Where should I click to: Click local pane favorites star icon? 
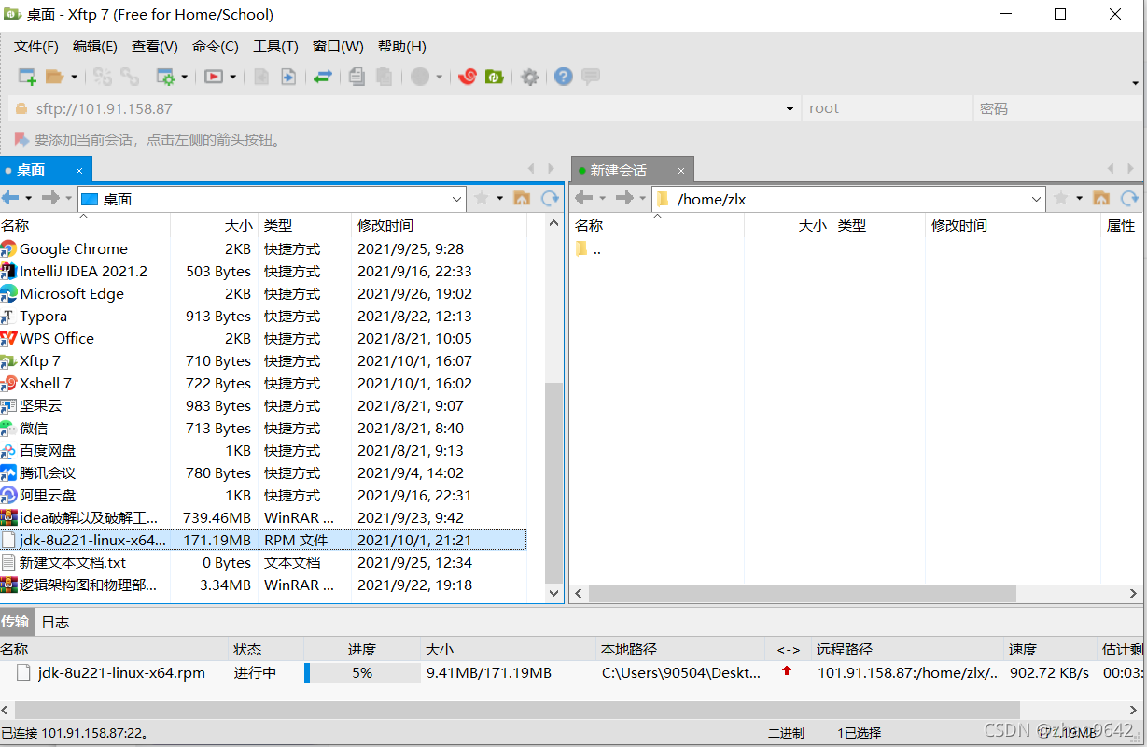(482, 198)
